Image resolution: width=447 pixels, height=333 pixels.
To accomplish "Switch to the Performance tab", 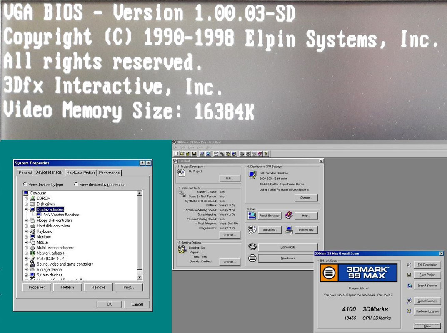I will (109, 173).
